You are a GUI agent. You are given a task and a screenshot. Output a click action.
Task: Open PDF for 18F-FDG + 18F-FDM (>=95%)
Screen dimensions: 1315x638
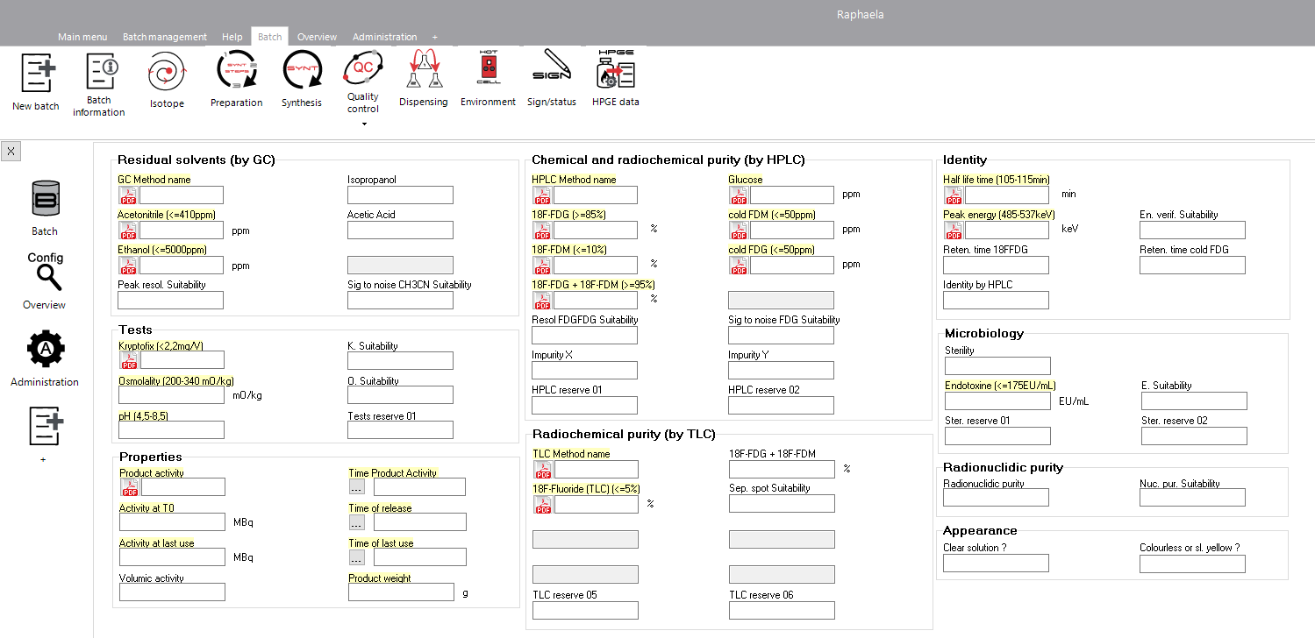click(542, 300)
